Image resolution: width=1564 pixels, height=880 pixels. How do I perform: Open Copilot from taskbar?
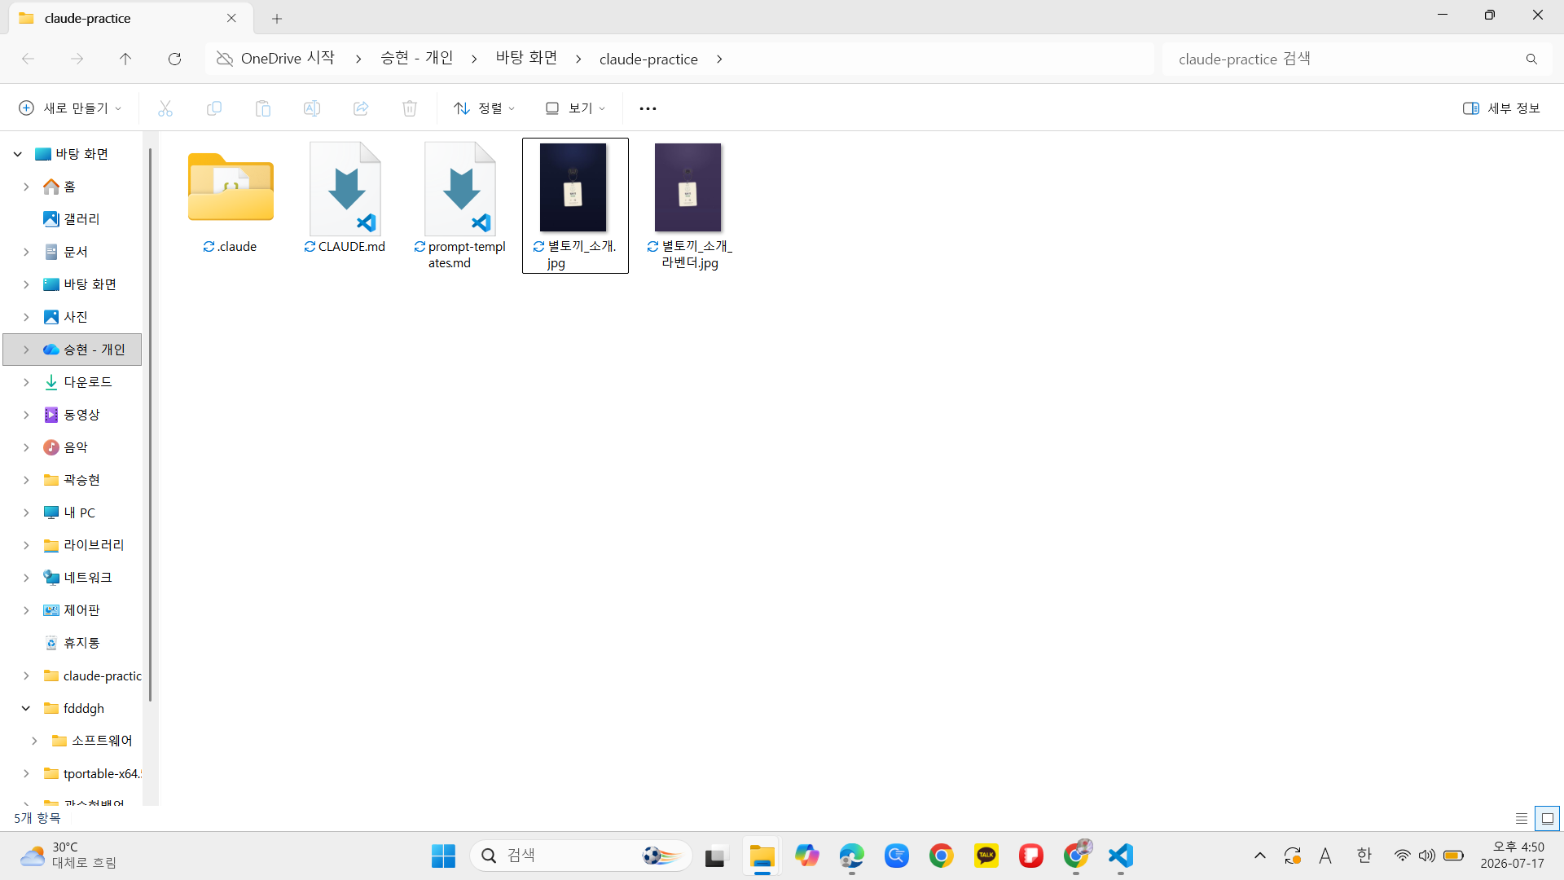[807, 856]
